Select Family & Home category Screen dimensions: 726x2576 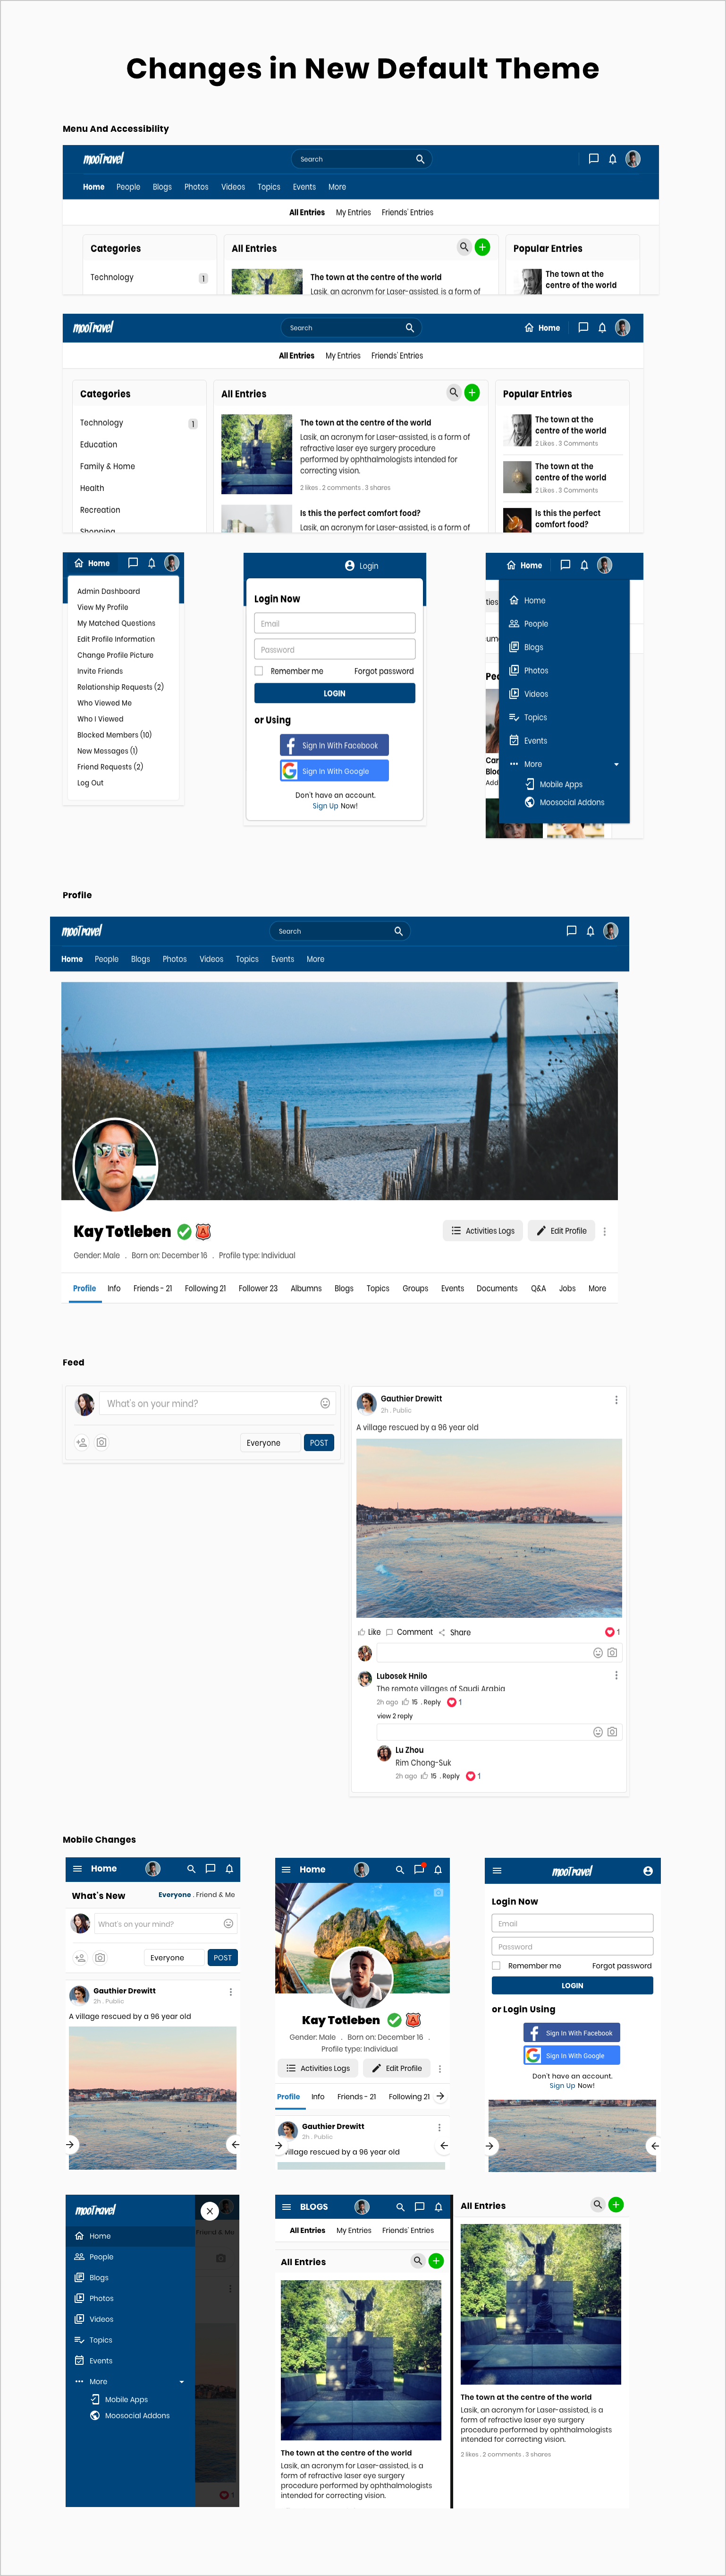107,466
